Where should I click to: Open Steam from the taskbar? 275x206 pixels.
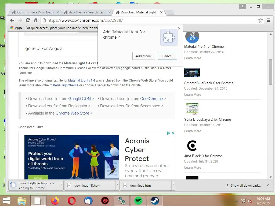(x=155, y=201)
